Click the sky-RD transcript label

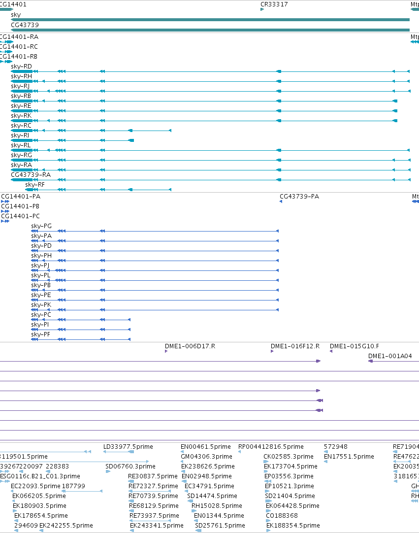point(21,67)
